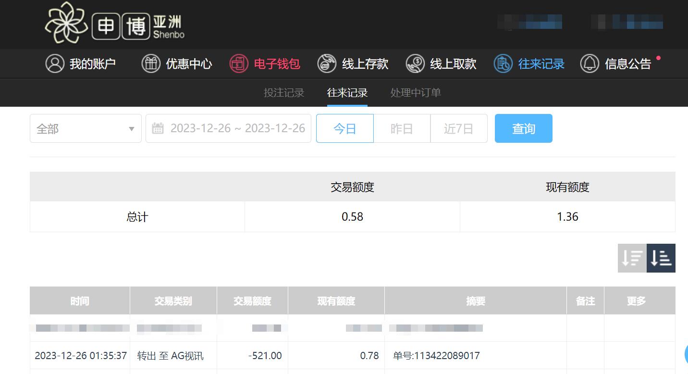Viewport: 688px width, 374px height.
Task: Click the 交易额度 column header in records table
Action: 252,301
